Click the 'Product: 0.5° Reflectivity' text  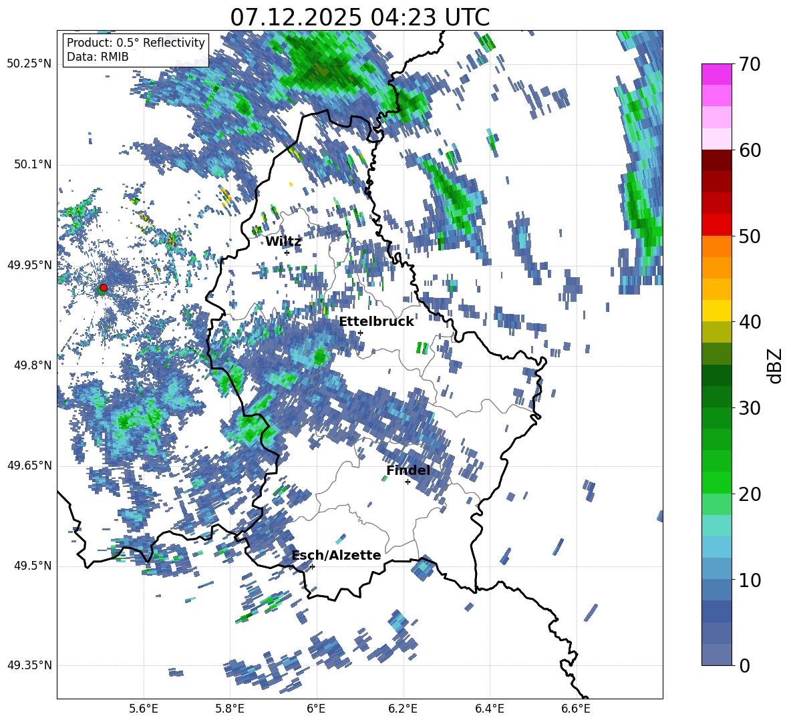pyautogui.click(x=136, y=42)
